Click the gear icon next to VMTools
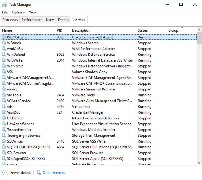The width and height of the screenshot is (202, 180). coord(4,95)
